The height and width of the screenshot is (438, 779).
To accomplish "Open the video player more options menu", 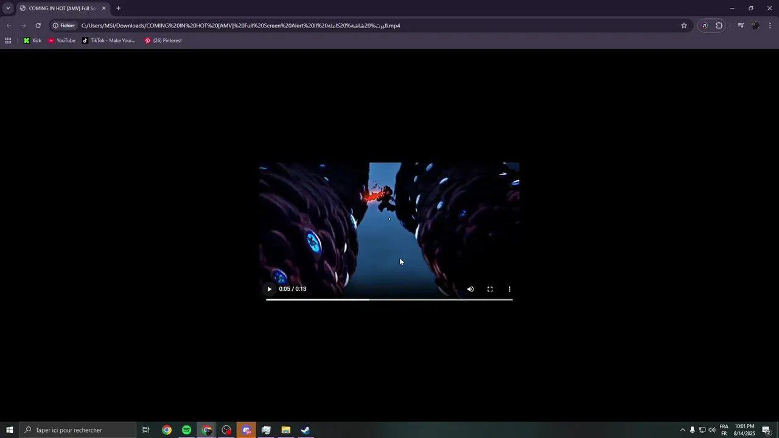I will pyautogui.click(x=509, y=289).
